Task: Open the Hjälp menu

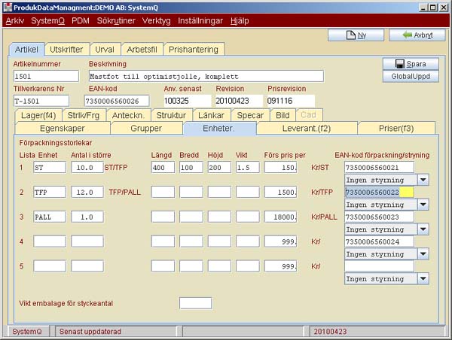Action: pyautogui.click(x=239, y=21)
